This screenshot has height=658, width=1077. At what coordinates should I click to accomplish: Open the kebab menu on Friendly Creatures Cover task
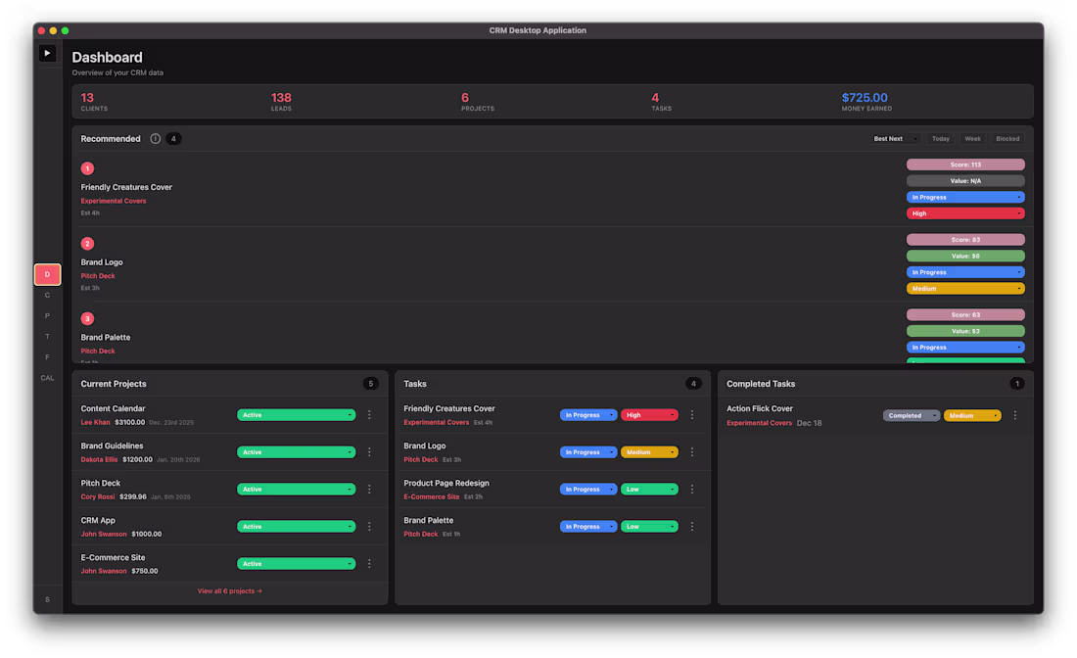pyautogui.click(x=692, y=414)
